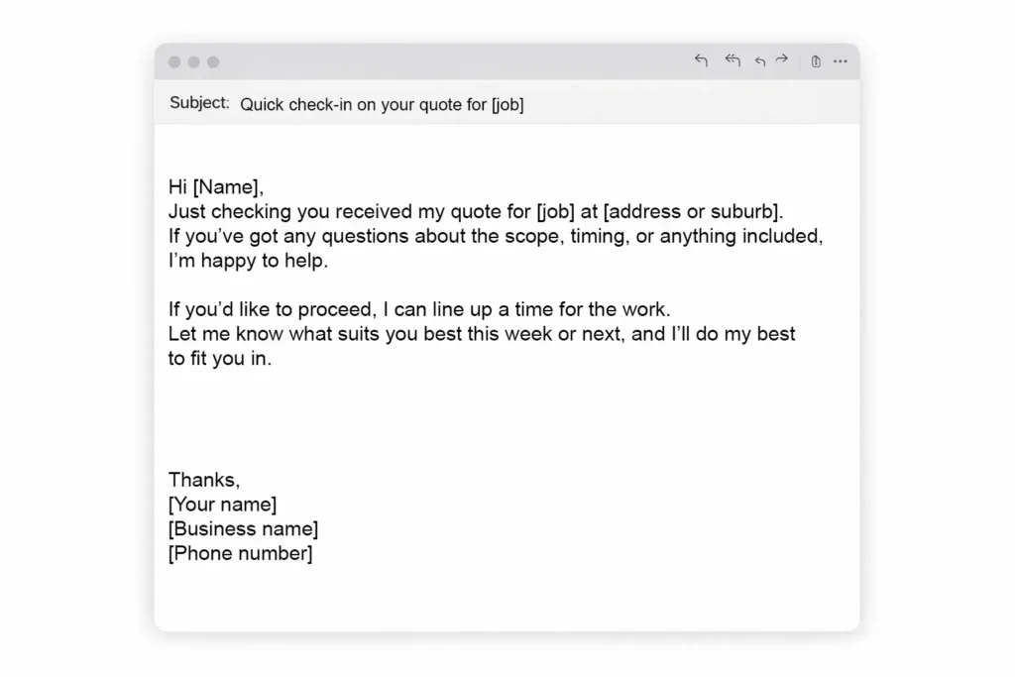Click the [Name] placeholder in the greeting
The image size is (1015, 677).
pyautogui.click(x=227, y=187)
